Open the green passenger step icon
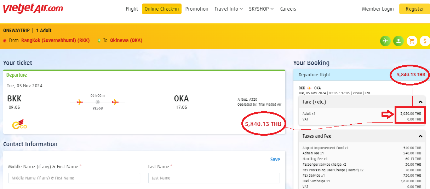The image size is (430, 189). (x=399, y=41)
